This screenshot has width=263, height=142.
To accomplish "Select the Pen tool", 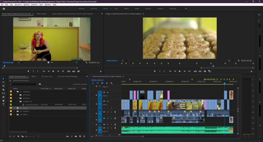I will pos(4,97).
